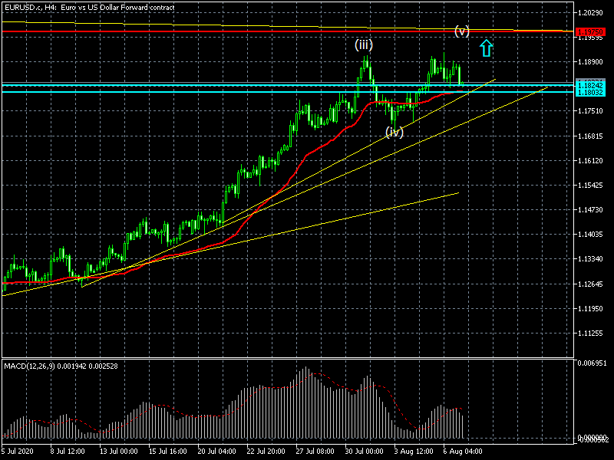Click the 27 Jul 08:00 date label
Image resolution: width=614 pixels, height=460 pixels.
pyautogui.click(x=316, y=452)
